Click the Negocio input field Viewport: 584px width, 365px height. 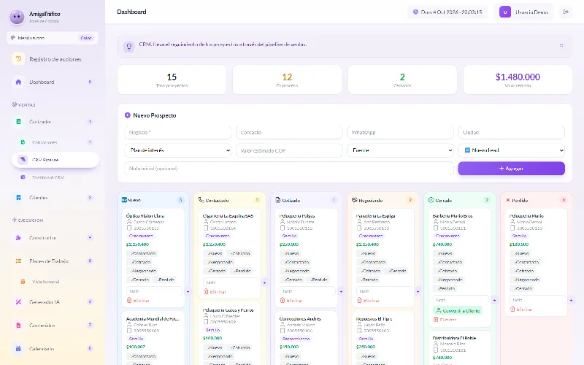pyautogui.click(x=178, y=132)
